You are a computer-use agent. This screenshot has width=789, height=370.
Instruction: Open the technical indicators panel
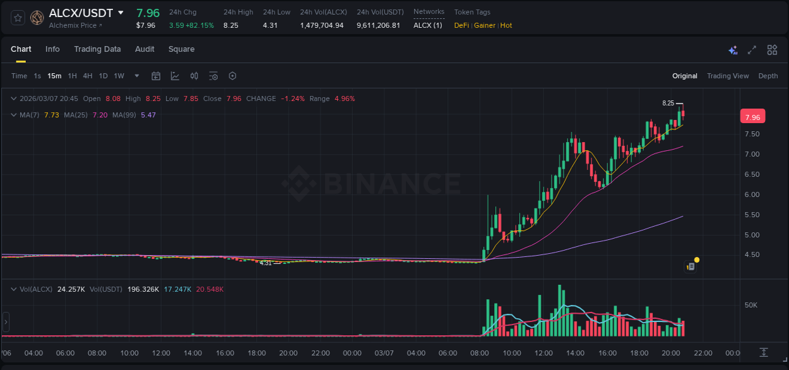(194, 76)
